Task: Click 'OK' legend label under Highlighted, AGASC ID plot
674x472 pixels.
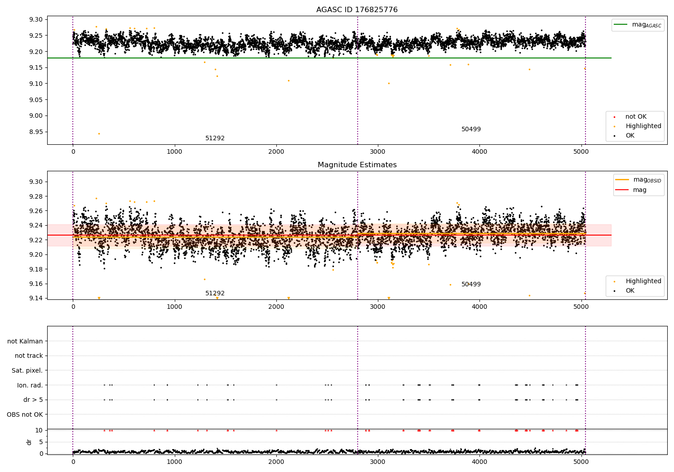Action: (x=630, y=136)
